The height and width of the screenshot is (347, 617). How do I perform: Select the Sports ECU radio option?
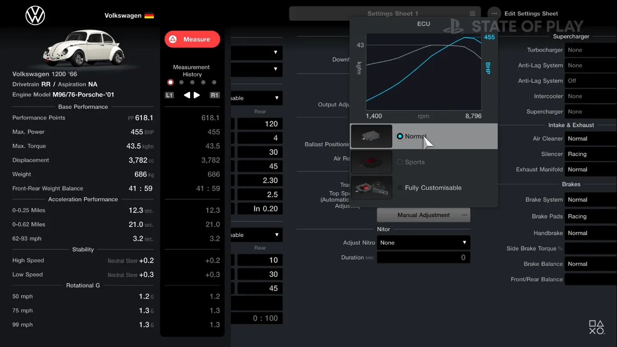coord(400,162)
